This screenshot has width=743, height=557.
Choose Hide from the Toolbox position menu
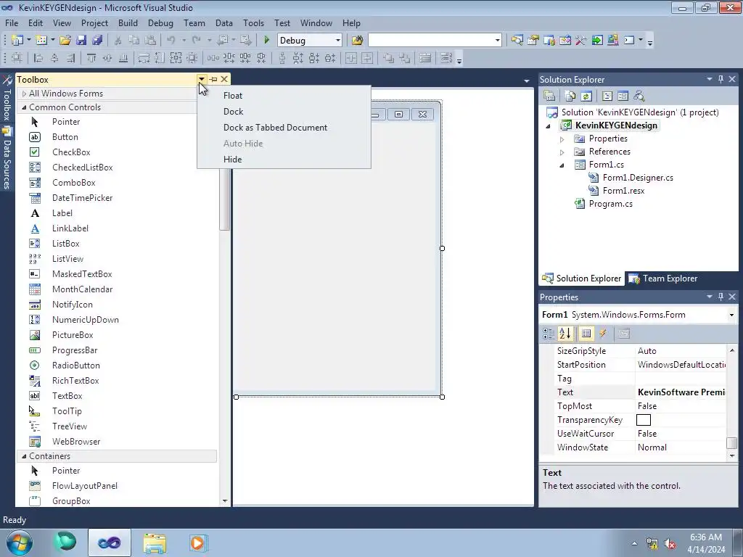[x=233, y=159]
